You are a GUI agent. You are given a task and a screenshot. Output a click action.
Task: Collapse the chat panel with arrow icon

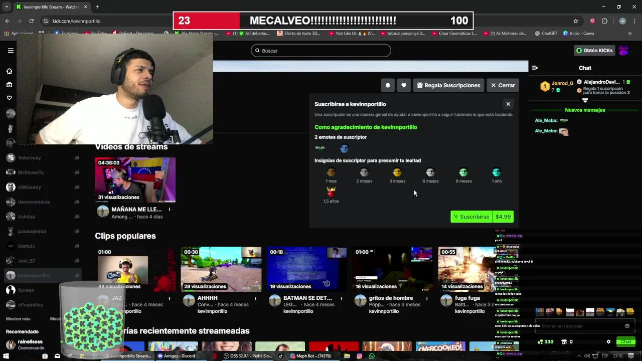535,68
